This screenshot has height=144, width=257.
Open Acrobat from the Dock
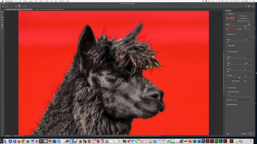click(x=225, y=141)
